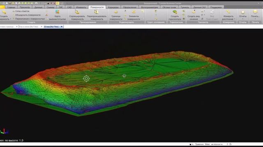The image size is (263, 147).
Task: Switch to the 3D вид [My Filter] view tab
Action: (51, 27)
